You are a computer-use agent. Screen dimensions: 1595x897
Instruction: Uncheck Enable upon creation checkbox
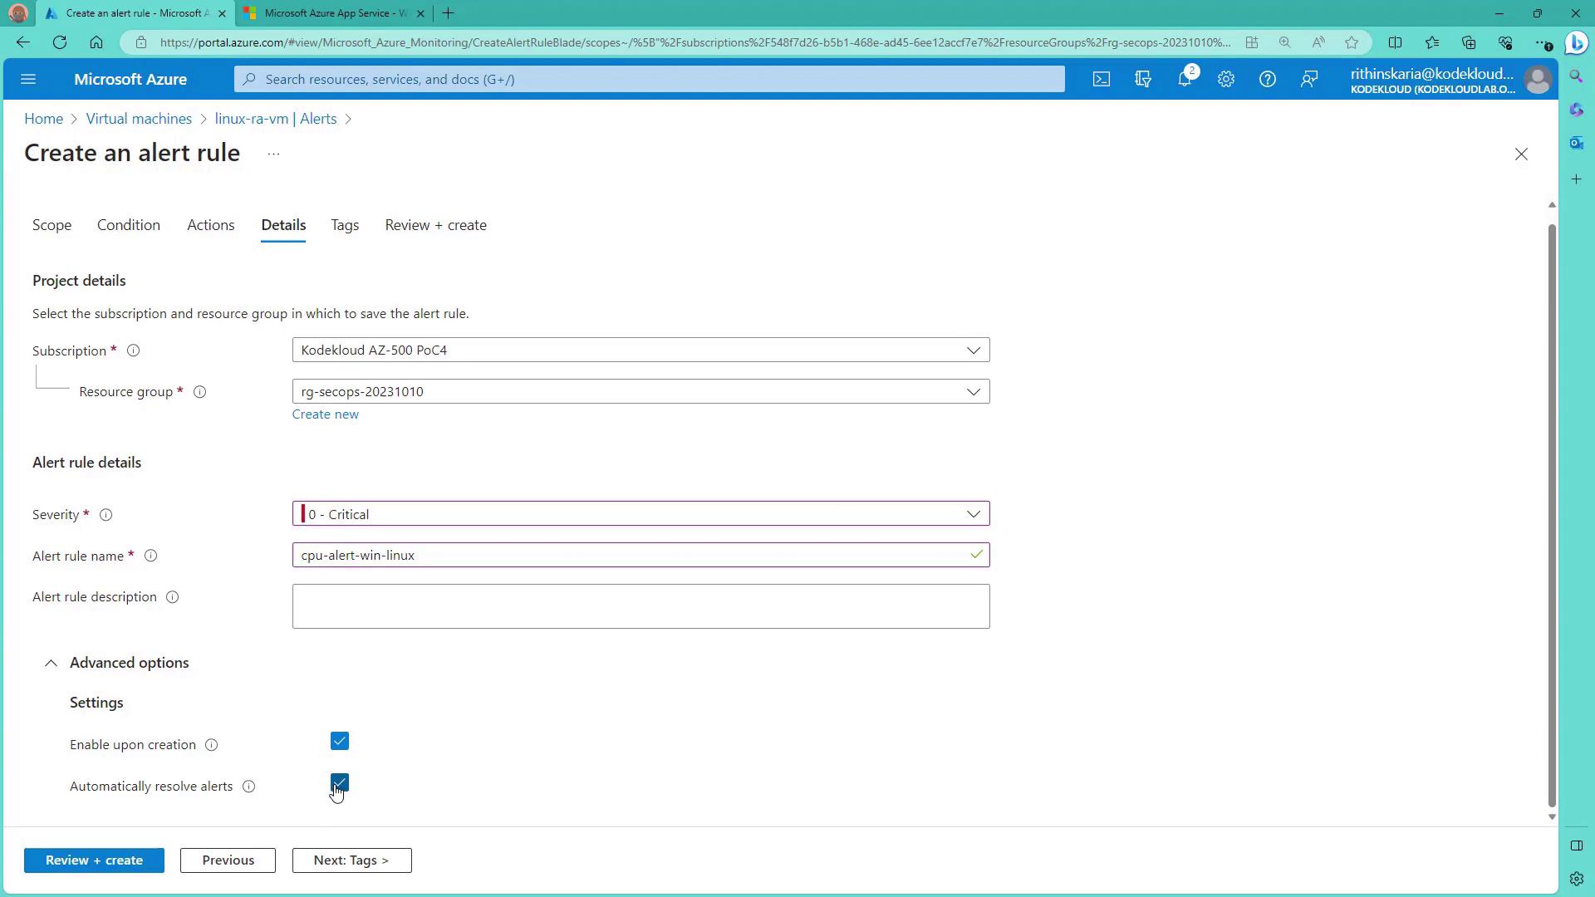coord(340,741)
